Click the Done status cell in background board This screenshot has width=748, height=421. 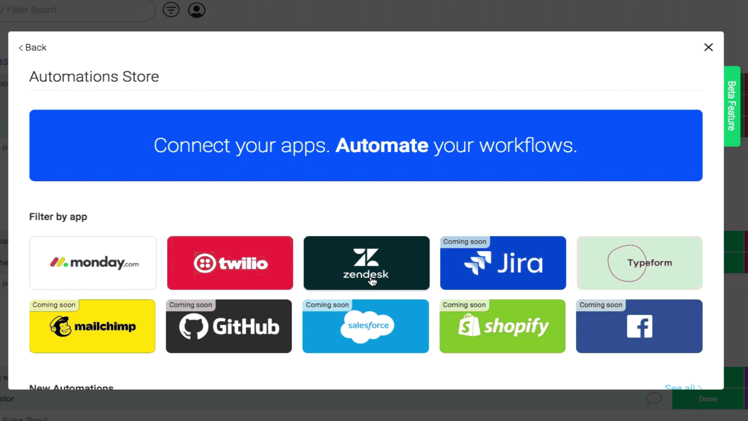tap(708, 399)
